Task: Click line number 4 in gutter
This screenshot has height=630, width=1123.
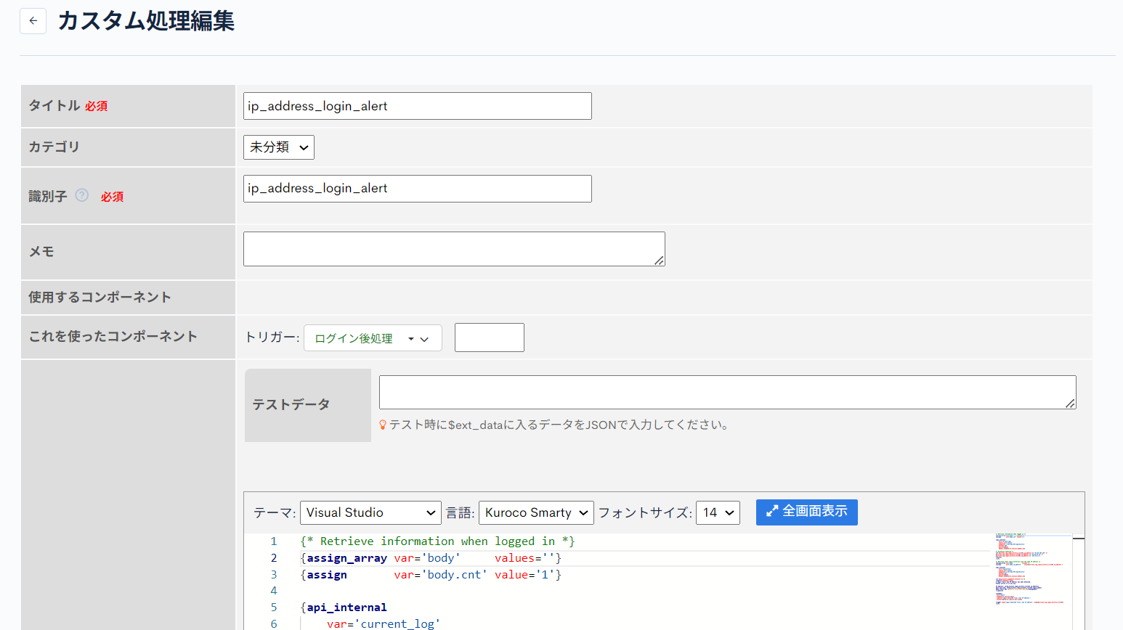Action: 274,591
